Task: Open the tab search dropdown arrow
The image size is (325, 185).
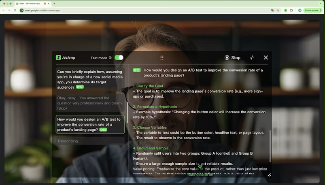Action: click(x=321, y=4)
